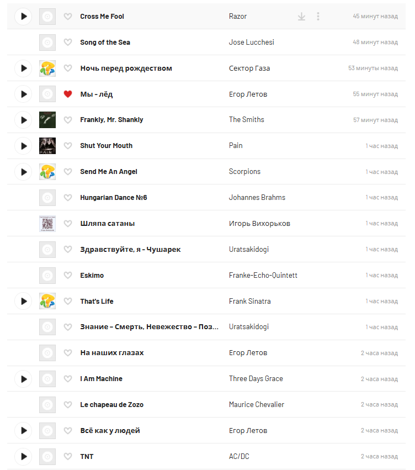
Task: Toggle the heart for Shut Your Mouth
Action: click(68, 146)
